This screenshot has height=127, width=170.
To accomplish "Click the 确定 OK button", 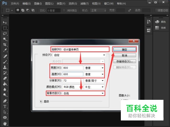I will click(x=124, y=50).
